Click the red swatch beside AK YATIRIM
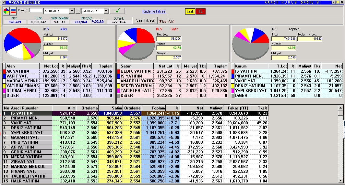345x185 pixels. (x=4, y=71)
